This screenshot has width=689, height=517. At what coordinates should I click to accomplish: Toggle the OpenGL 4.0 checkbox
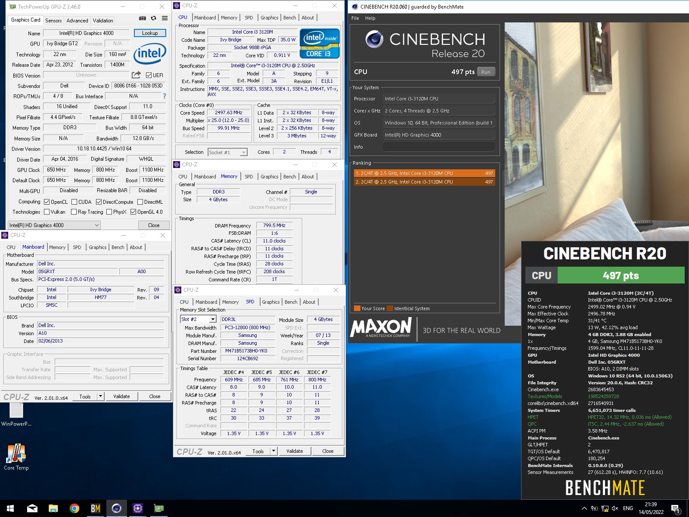coord(133,212)
